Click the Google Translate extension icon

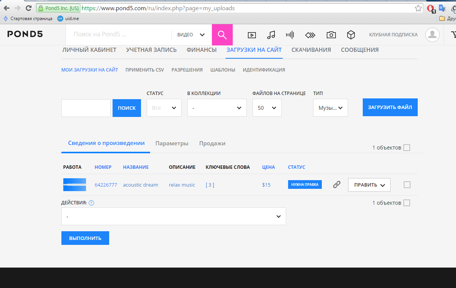(442, 8)
